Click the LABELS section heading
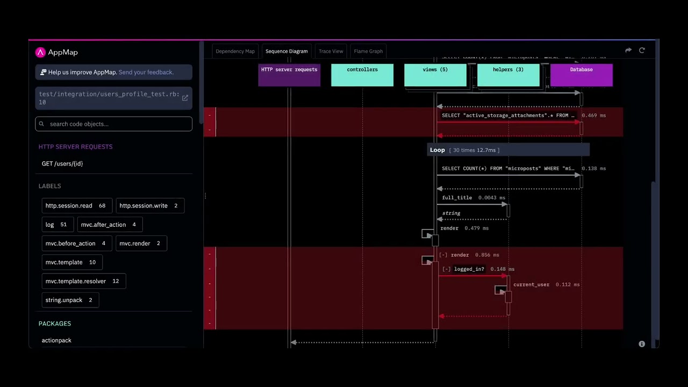This screenshot has width=688, height=387. [49, 186]
